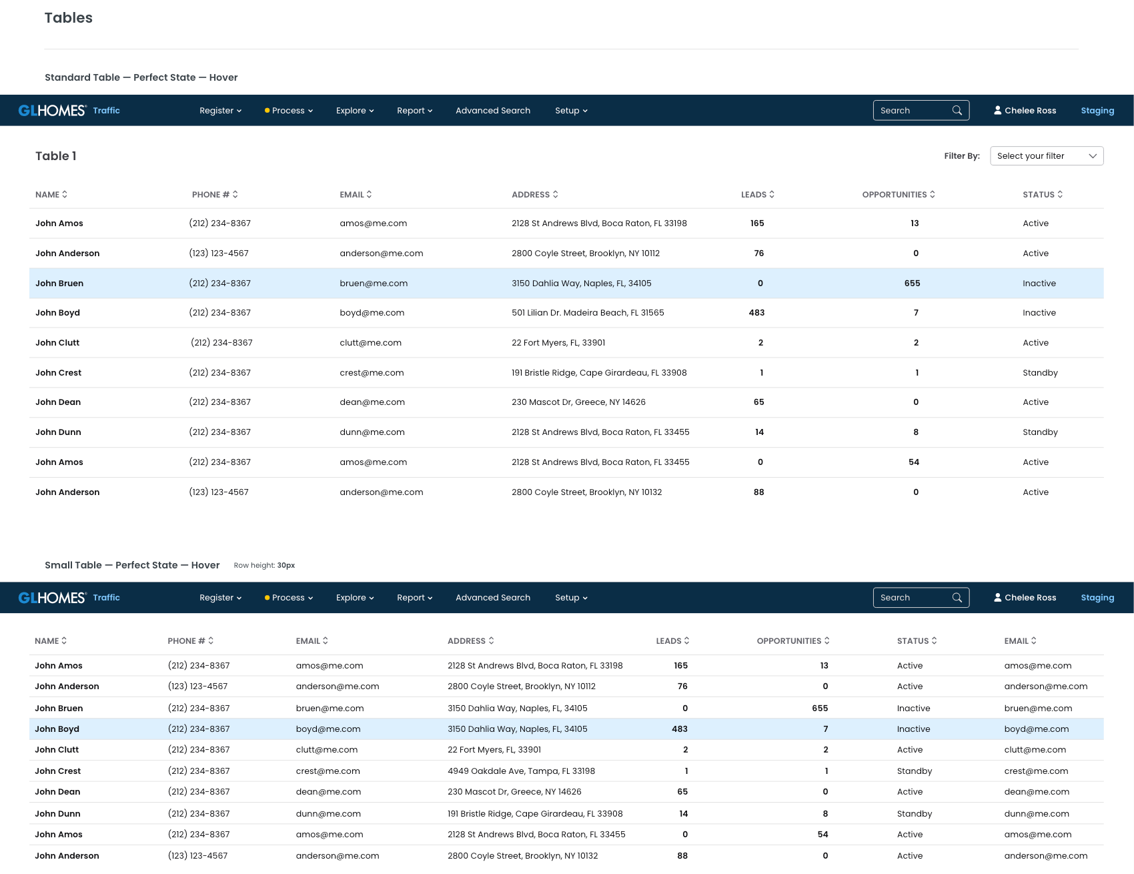Image resolution: width=1134 pixels, height=874 pixels.
Task: Click the 'crest@me.com' email in Table 1
Action: click(x=372, y=373)
